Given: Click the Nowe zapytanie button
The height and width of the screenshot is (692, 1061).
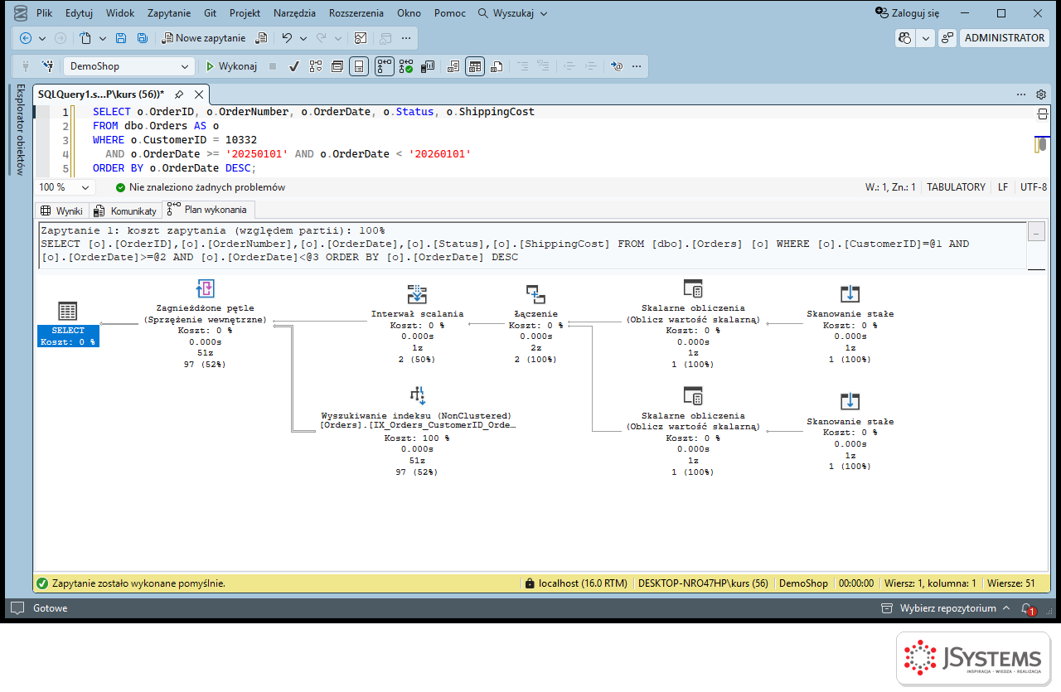Looking at the screenshot, I should click(204, 38).
